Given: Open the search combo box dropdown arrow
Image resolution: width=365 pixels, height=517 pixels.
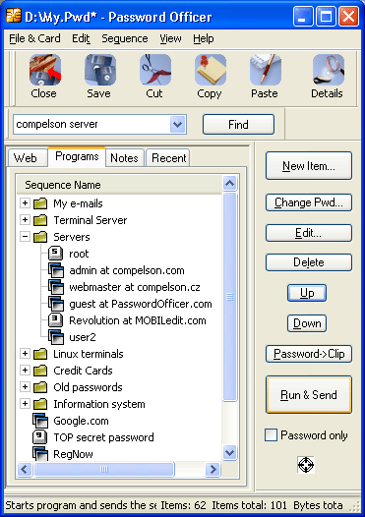Looking at the screenshot, I should point(177,124).
